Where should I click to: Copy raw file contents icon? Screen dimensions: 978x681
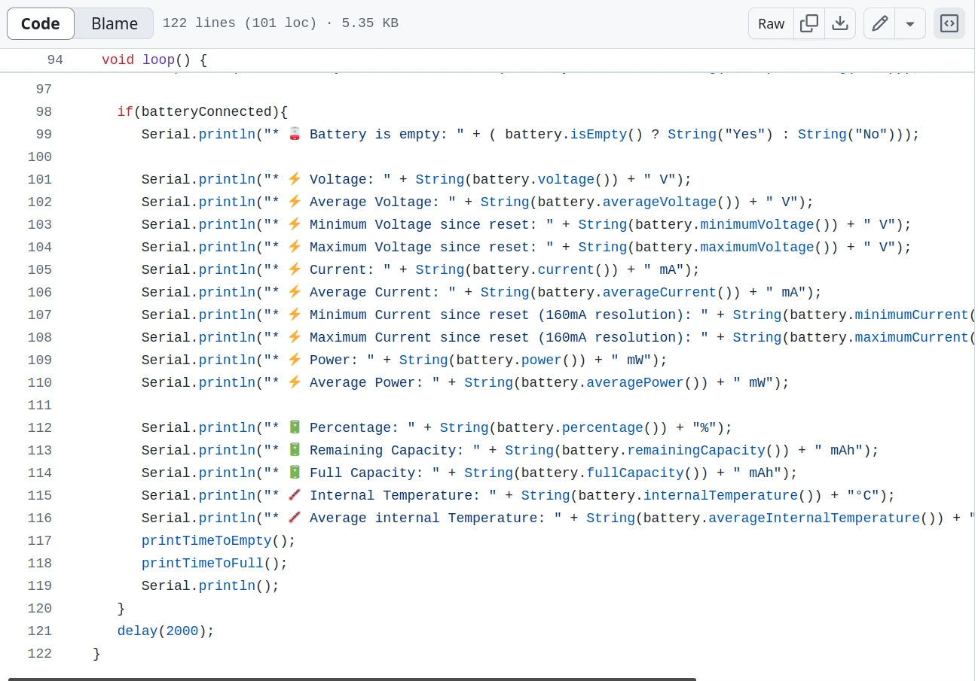click(809, 23)
